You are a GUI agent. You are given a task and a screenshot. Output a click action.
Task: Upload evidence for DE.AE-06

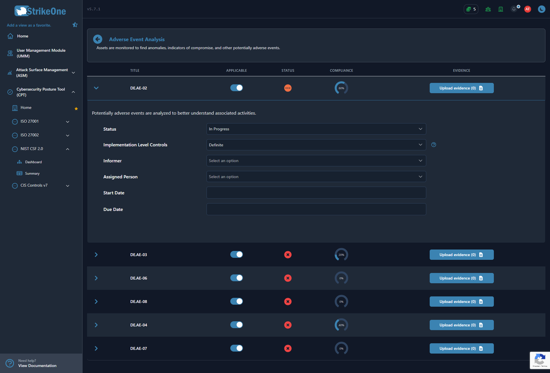pos(461,278)
